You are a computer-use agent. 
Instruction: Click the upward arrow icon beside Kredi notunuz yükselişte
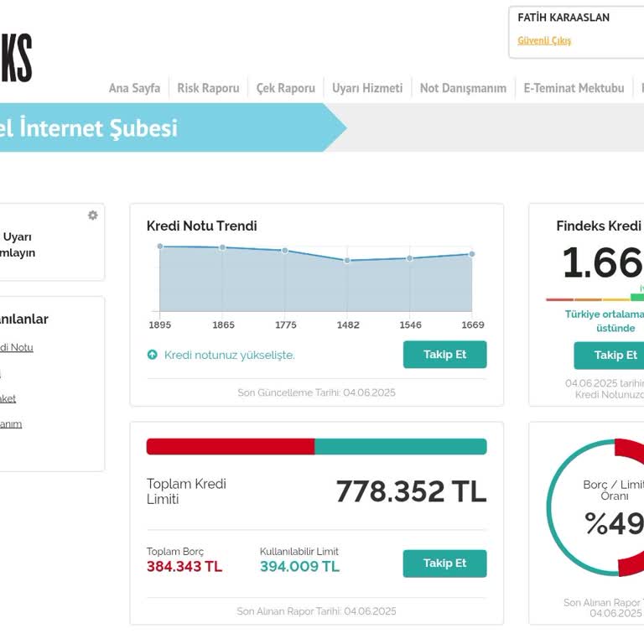[x=153, y=355]
